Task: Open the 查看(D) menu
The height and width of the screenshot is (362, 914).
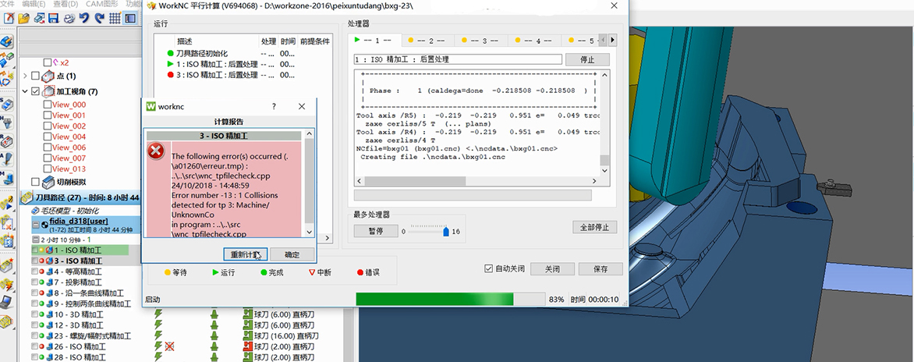Action: (x=66, y=4)
